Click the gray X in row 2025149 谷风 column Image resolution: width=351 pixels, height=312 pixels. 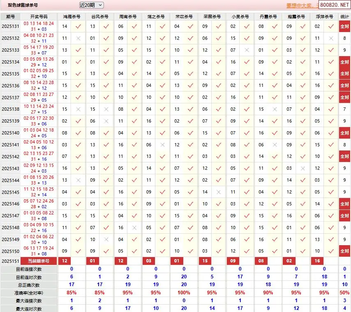coord(106,239)
